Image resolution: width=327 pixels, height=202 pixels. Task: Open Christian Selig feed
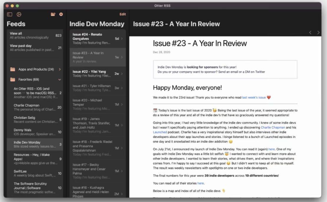[x=35, y=120]
